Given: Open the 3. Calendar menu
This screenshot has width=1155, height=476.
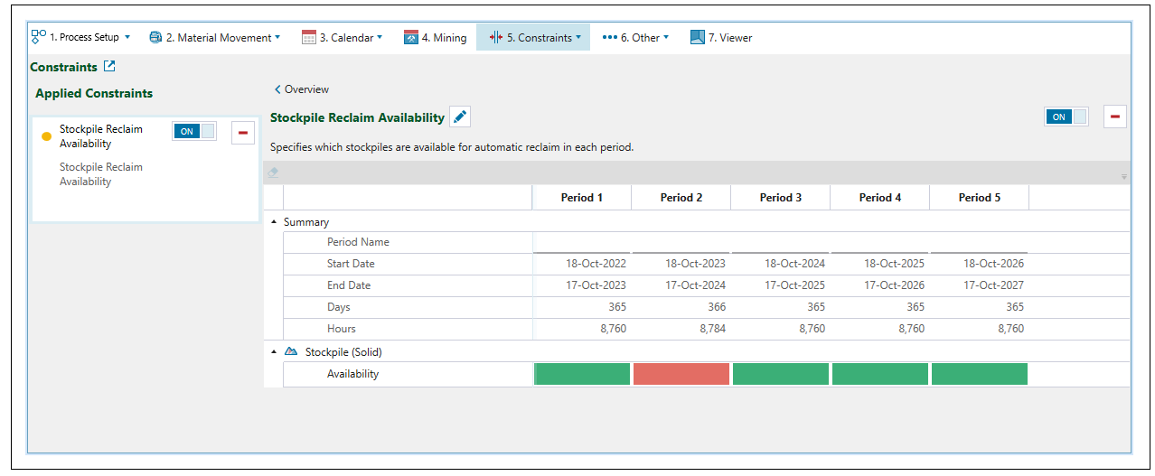Looking at the screenshot, I should click(x=342, y=38).
